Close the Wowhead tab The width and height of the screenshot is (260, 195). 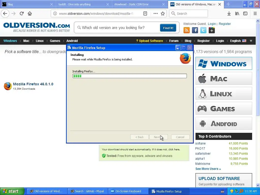coord(164,4)
